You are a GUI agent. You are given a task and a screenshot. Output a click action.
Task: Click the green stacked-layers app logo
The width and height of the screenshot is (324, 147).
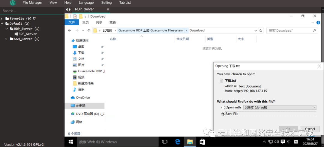(x=13, y=3)
